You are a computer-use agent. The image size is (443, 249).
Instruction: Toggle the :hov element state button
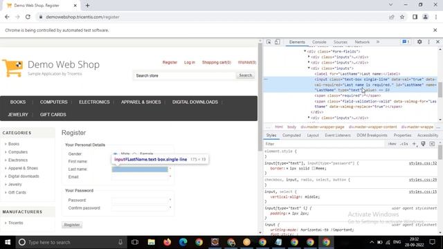click(392, 144)
